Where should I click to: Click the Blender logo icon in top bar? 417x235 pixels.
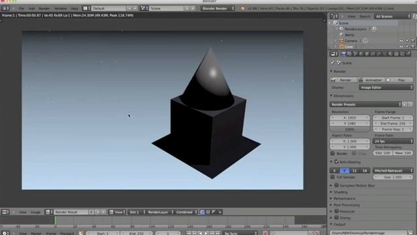tap(242, 8)
